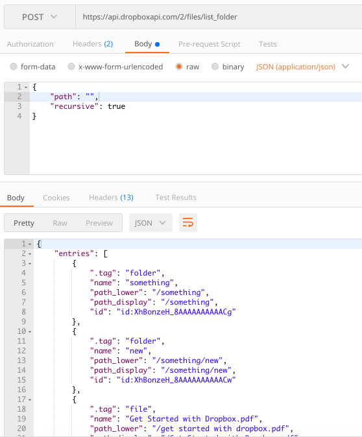Click the ".tag": "file" line

123,409
